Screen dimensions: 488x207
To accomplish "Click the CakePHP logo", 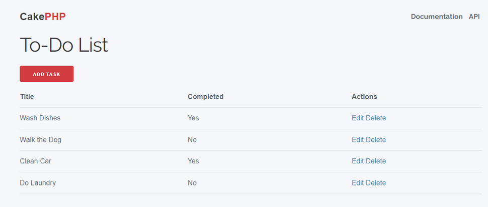I will 43,17.
